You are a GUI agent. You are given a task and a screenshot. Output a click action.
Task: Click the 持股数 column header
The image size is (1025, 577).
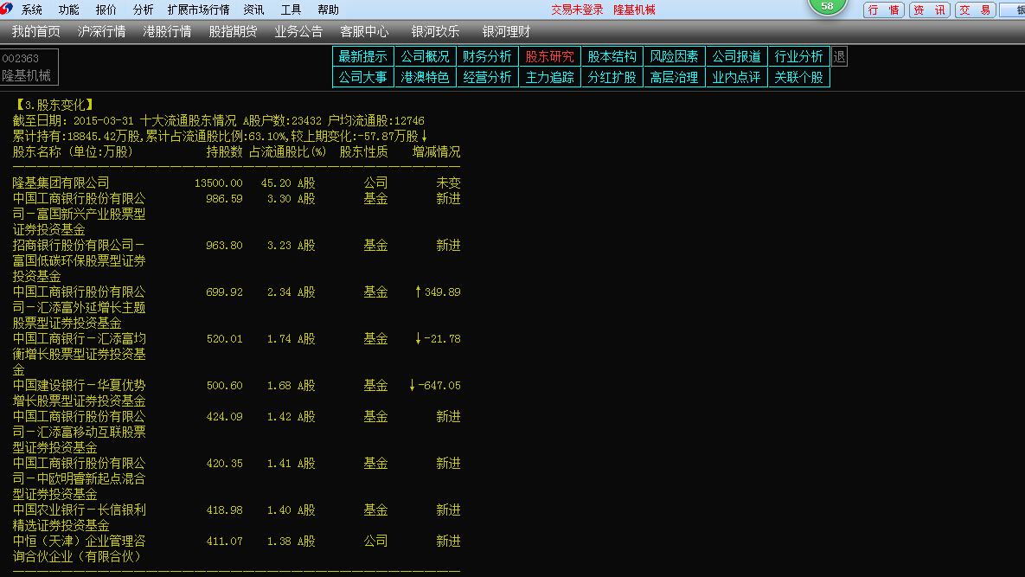pyautogui.click(x=224, y=152)
